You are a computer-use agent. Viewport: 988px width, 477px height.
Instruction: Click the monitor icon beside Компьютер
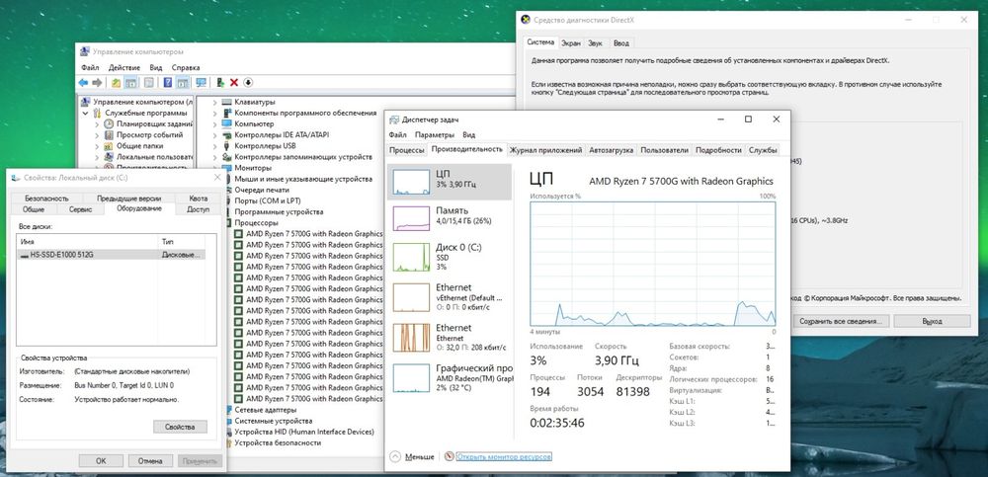point(227,124)
